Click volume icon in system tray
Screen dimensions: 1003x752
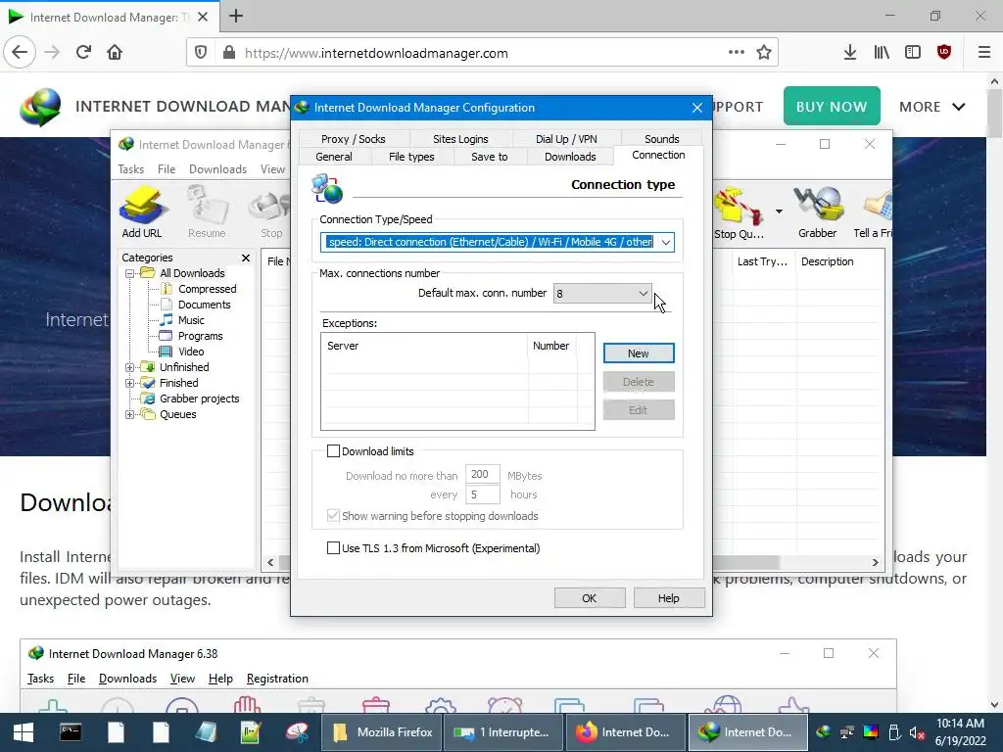(x=917, y=733)
